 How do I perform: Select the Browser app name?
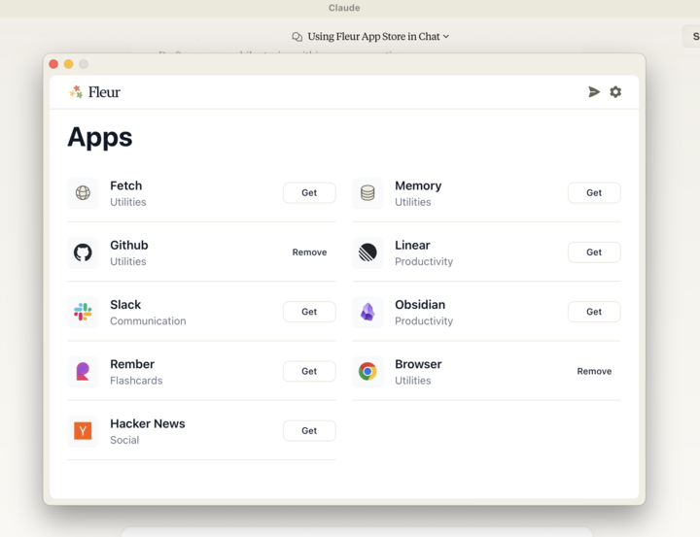click(x=418, y=364)
